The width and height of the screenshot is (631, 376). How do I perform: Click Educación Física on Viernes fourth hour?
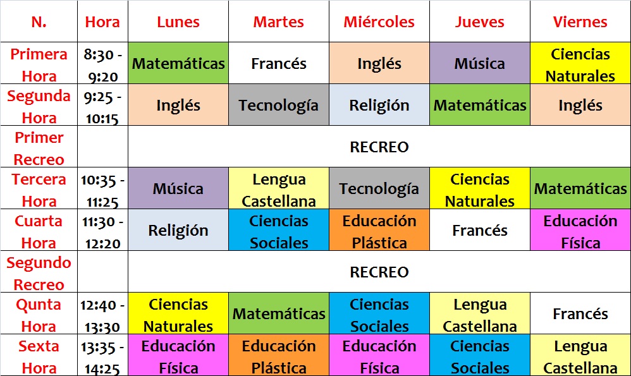(580, 230)
